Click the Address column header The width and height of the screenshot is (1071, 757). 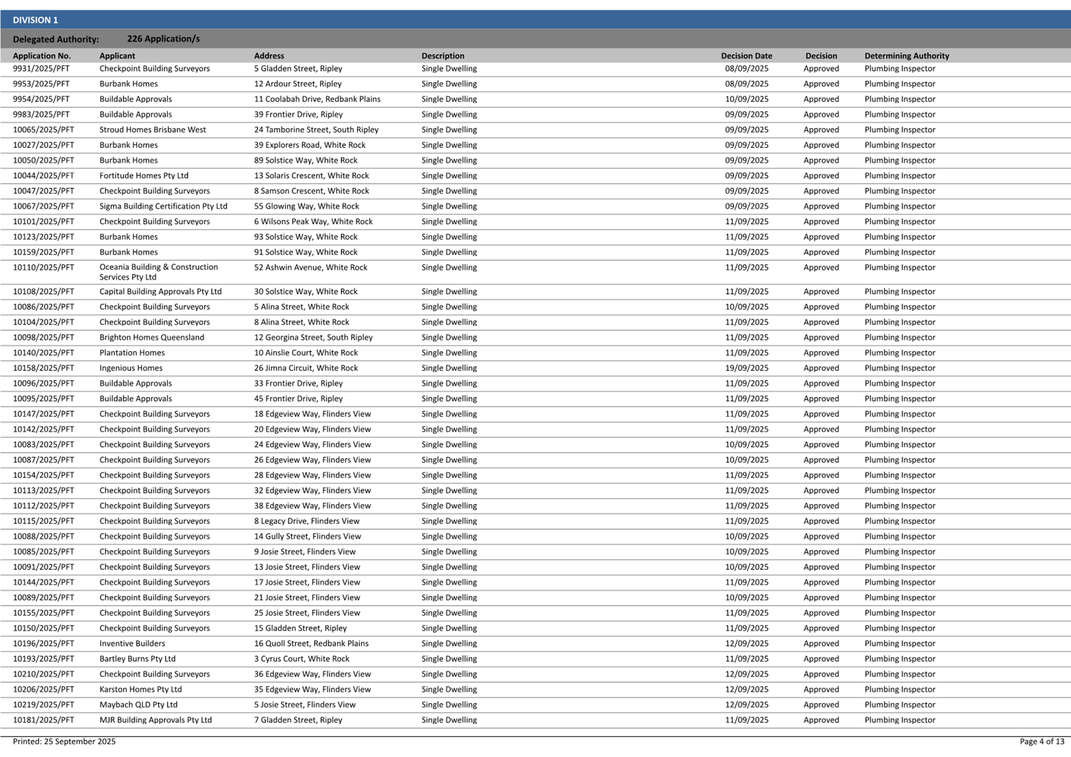(269, 56)
